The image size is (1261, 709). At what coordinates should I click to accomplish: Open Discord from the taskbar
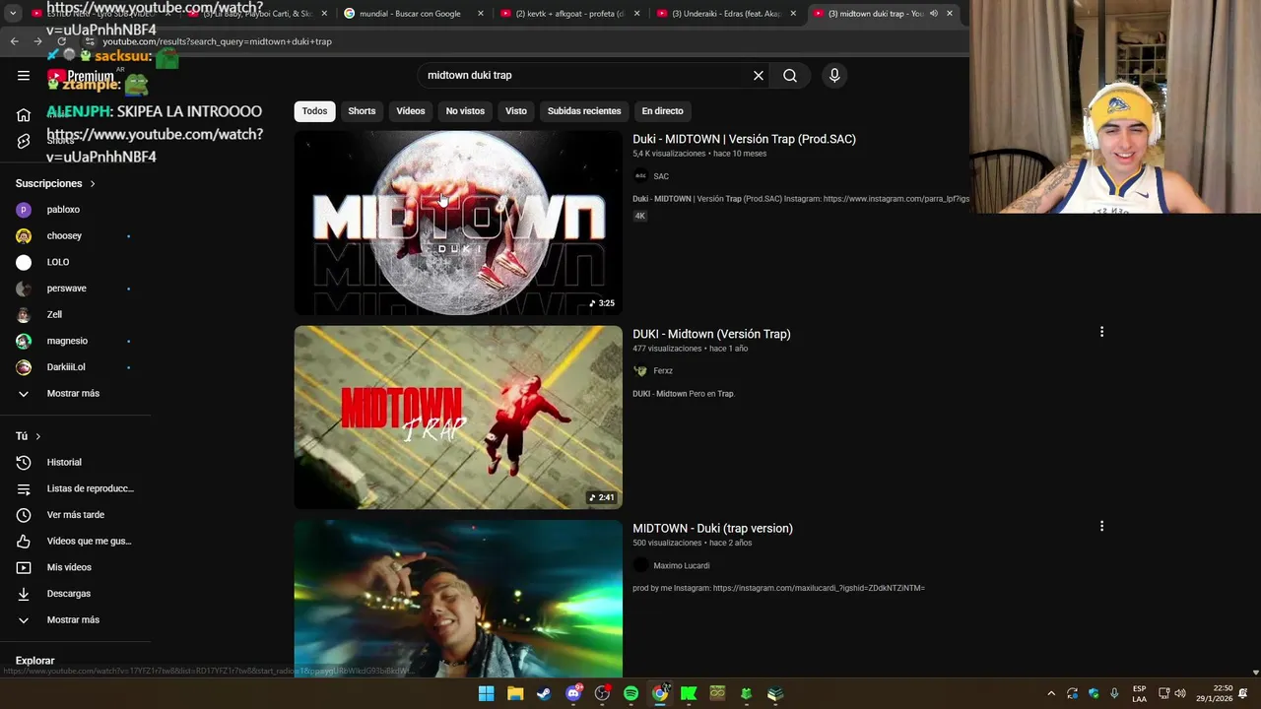tap(573, 693)
